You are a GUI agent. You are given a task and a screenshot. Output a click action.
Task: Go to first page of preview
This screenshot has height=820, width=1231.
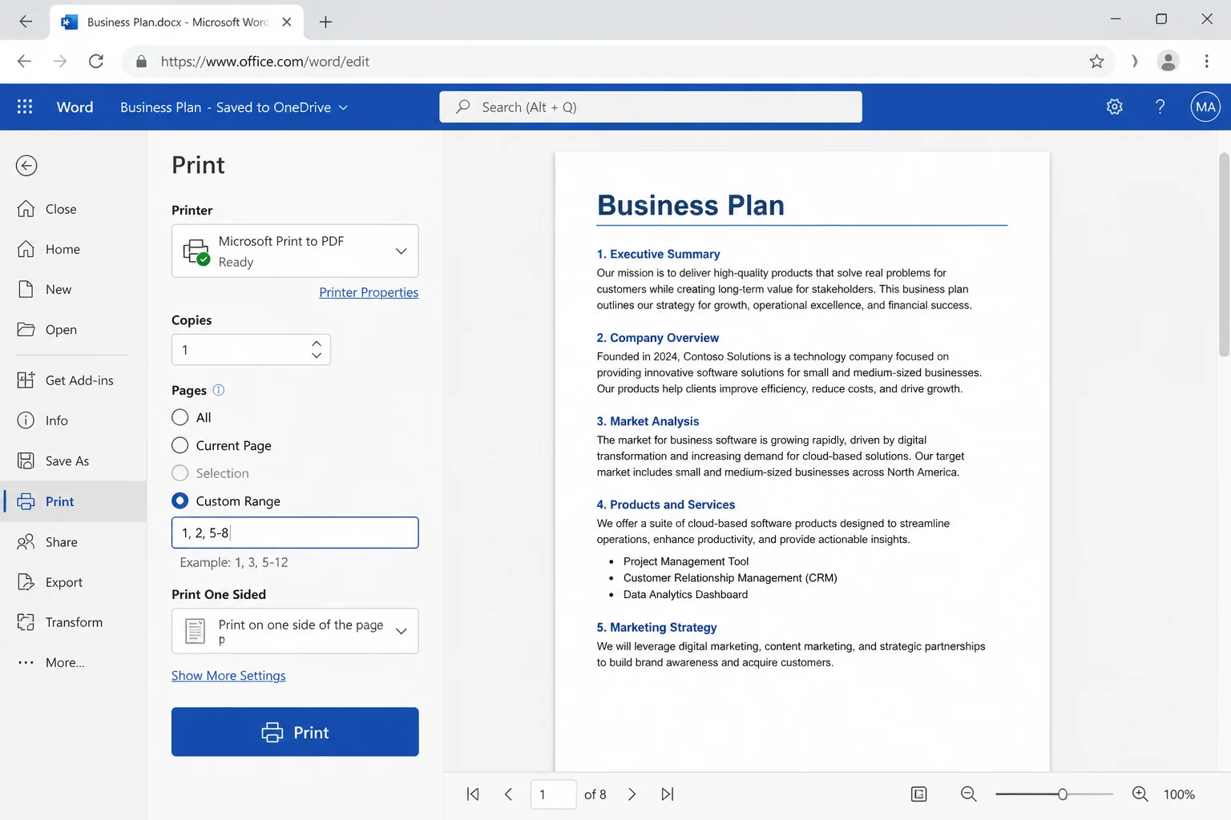click(x=473, y=794)
